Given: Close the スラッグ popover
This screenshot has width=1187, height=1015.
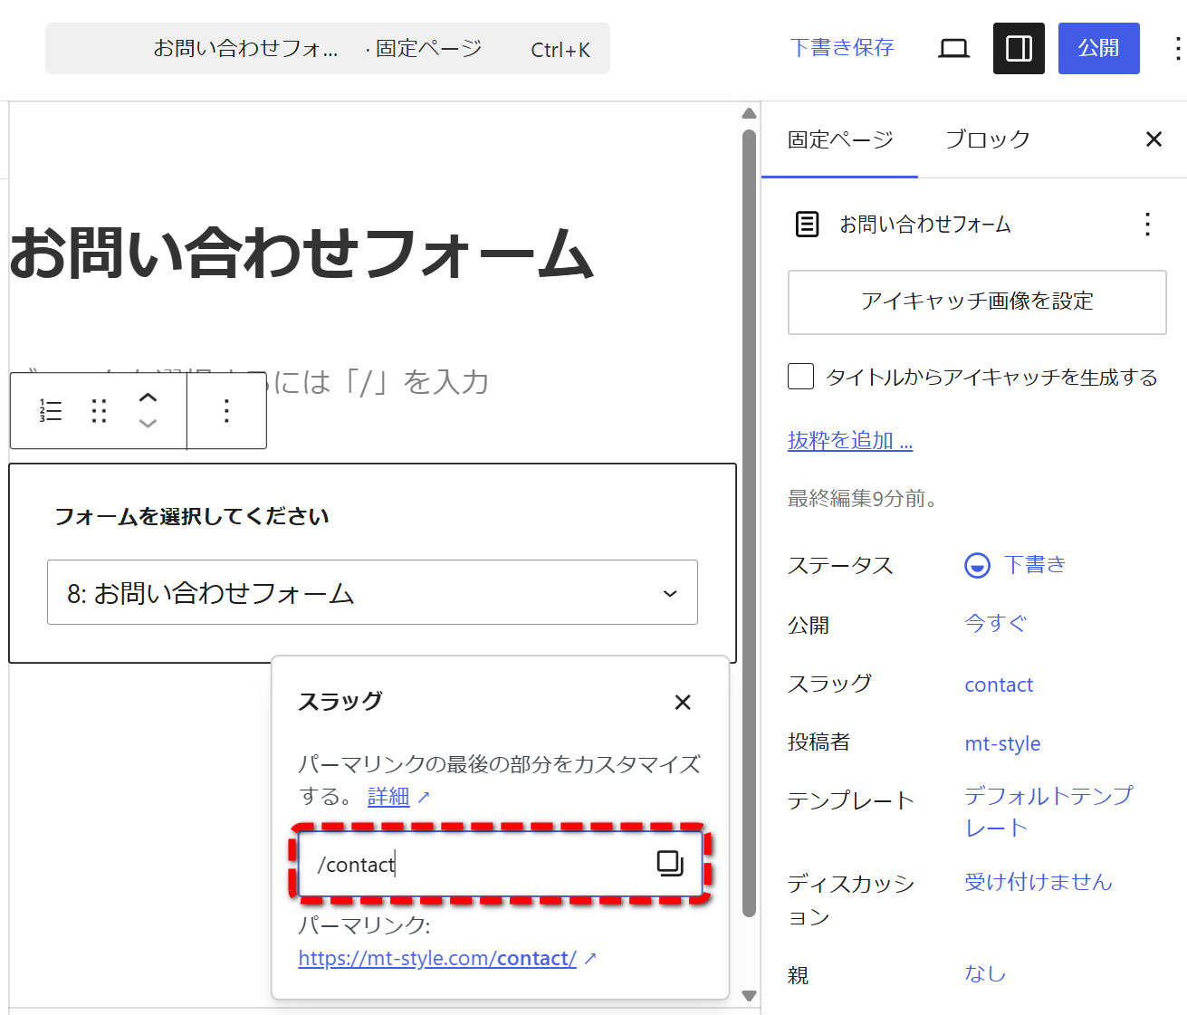Looking at the screenshot, I should click(683, 702).
